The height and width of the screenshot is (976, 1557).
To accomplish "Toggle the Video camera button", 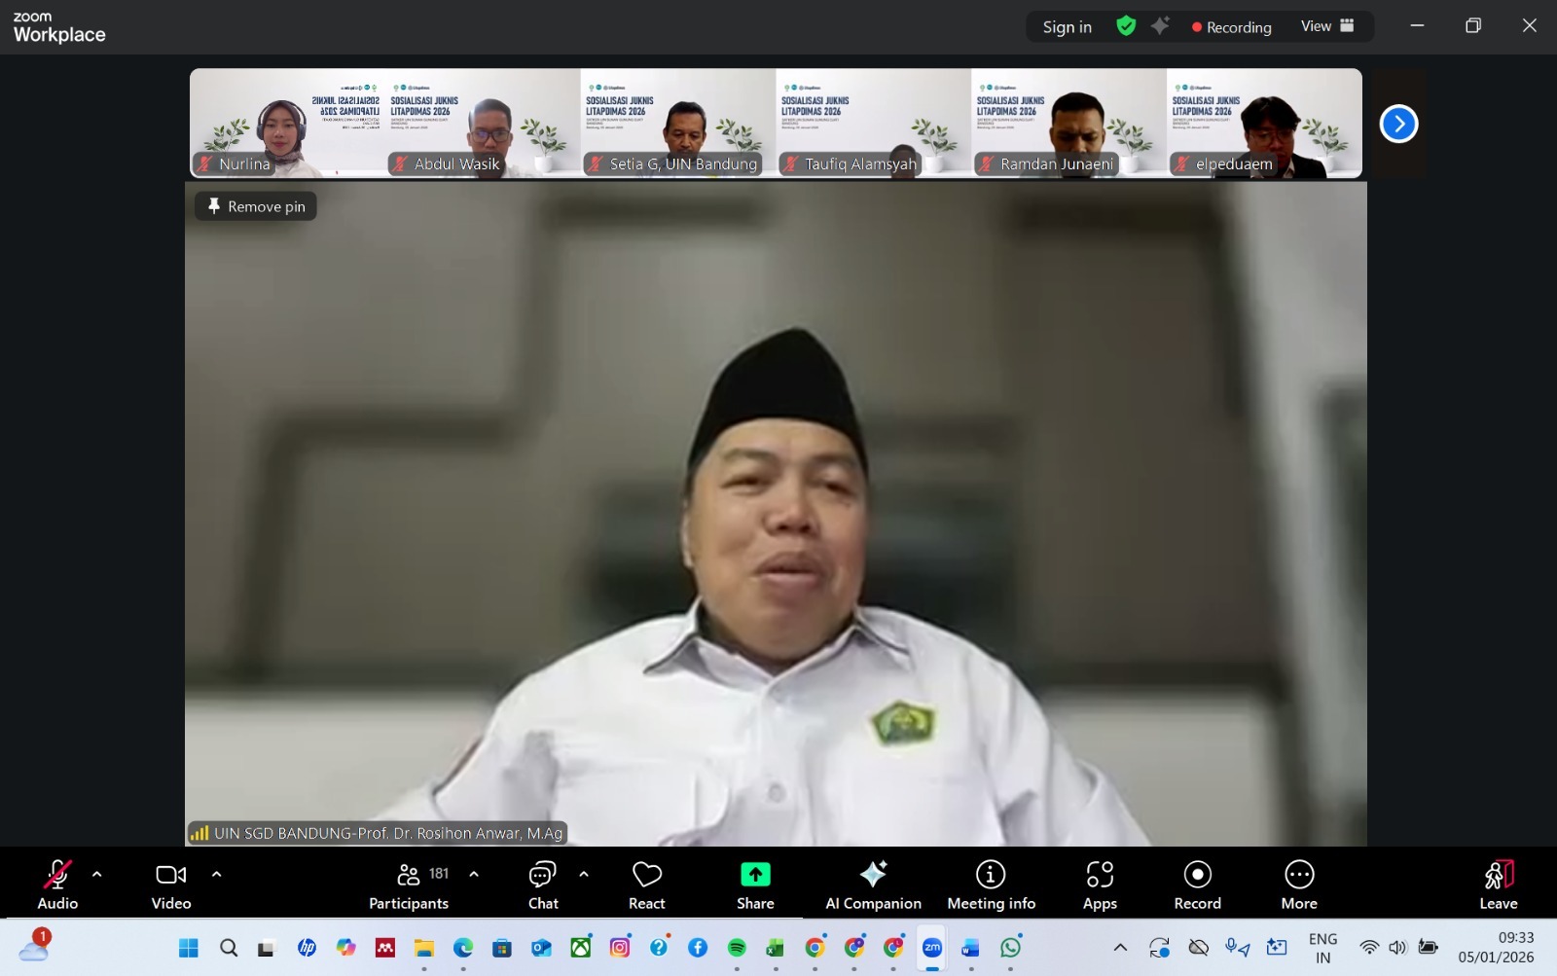I will (171, 885).
